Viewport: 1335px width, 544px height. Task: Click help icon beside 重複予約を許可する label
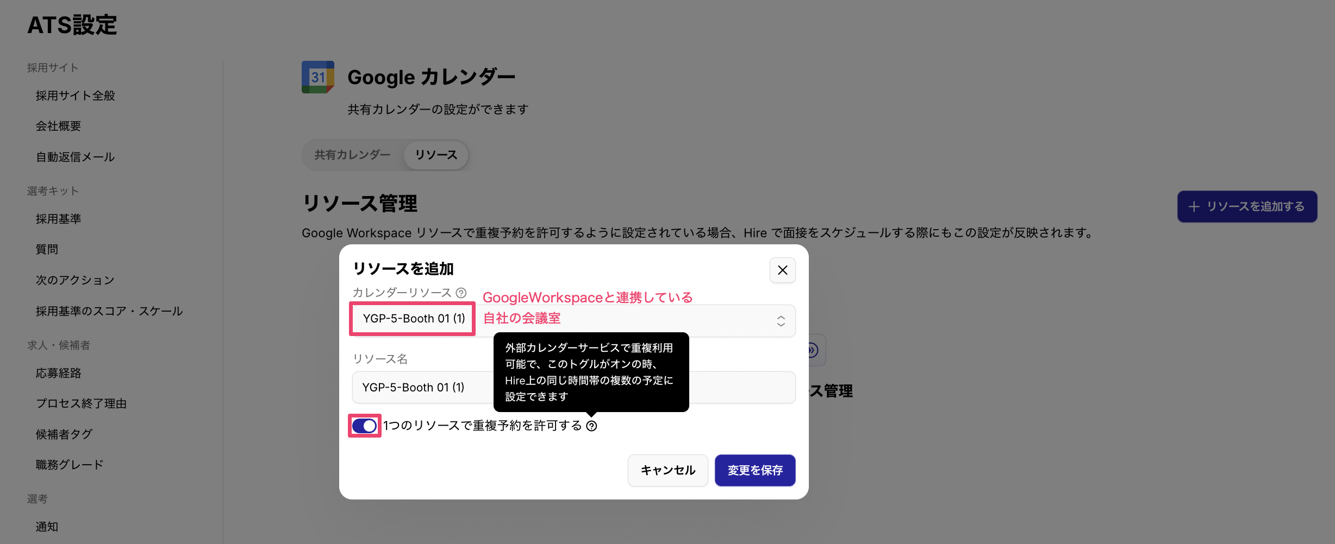tap(591, 426)
